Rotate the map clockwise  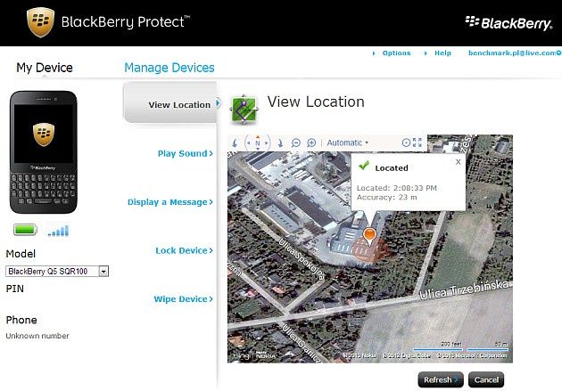coord(280,143)
